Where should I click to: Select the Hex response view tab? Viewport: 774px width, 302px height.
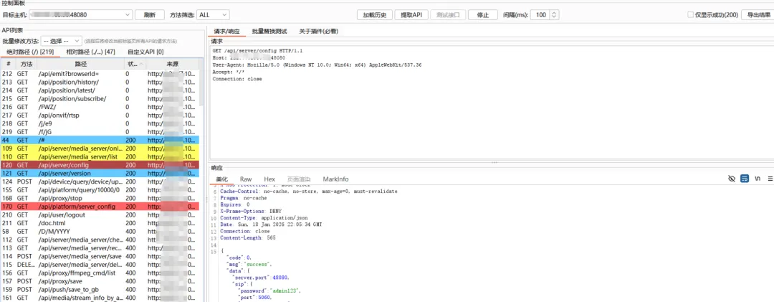(x=269, y=179)
